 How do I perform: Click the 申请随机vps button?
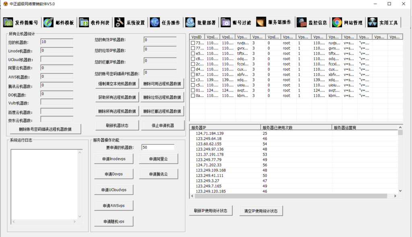click(114, 221)
